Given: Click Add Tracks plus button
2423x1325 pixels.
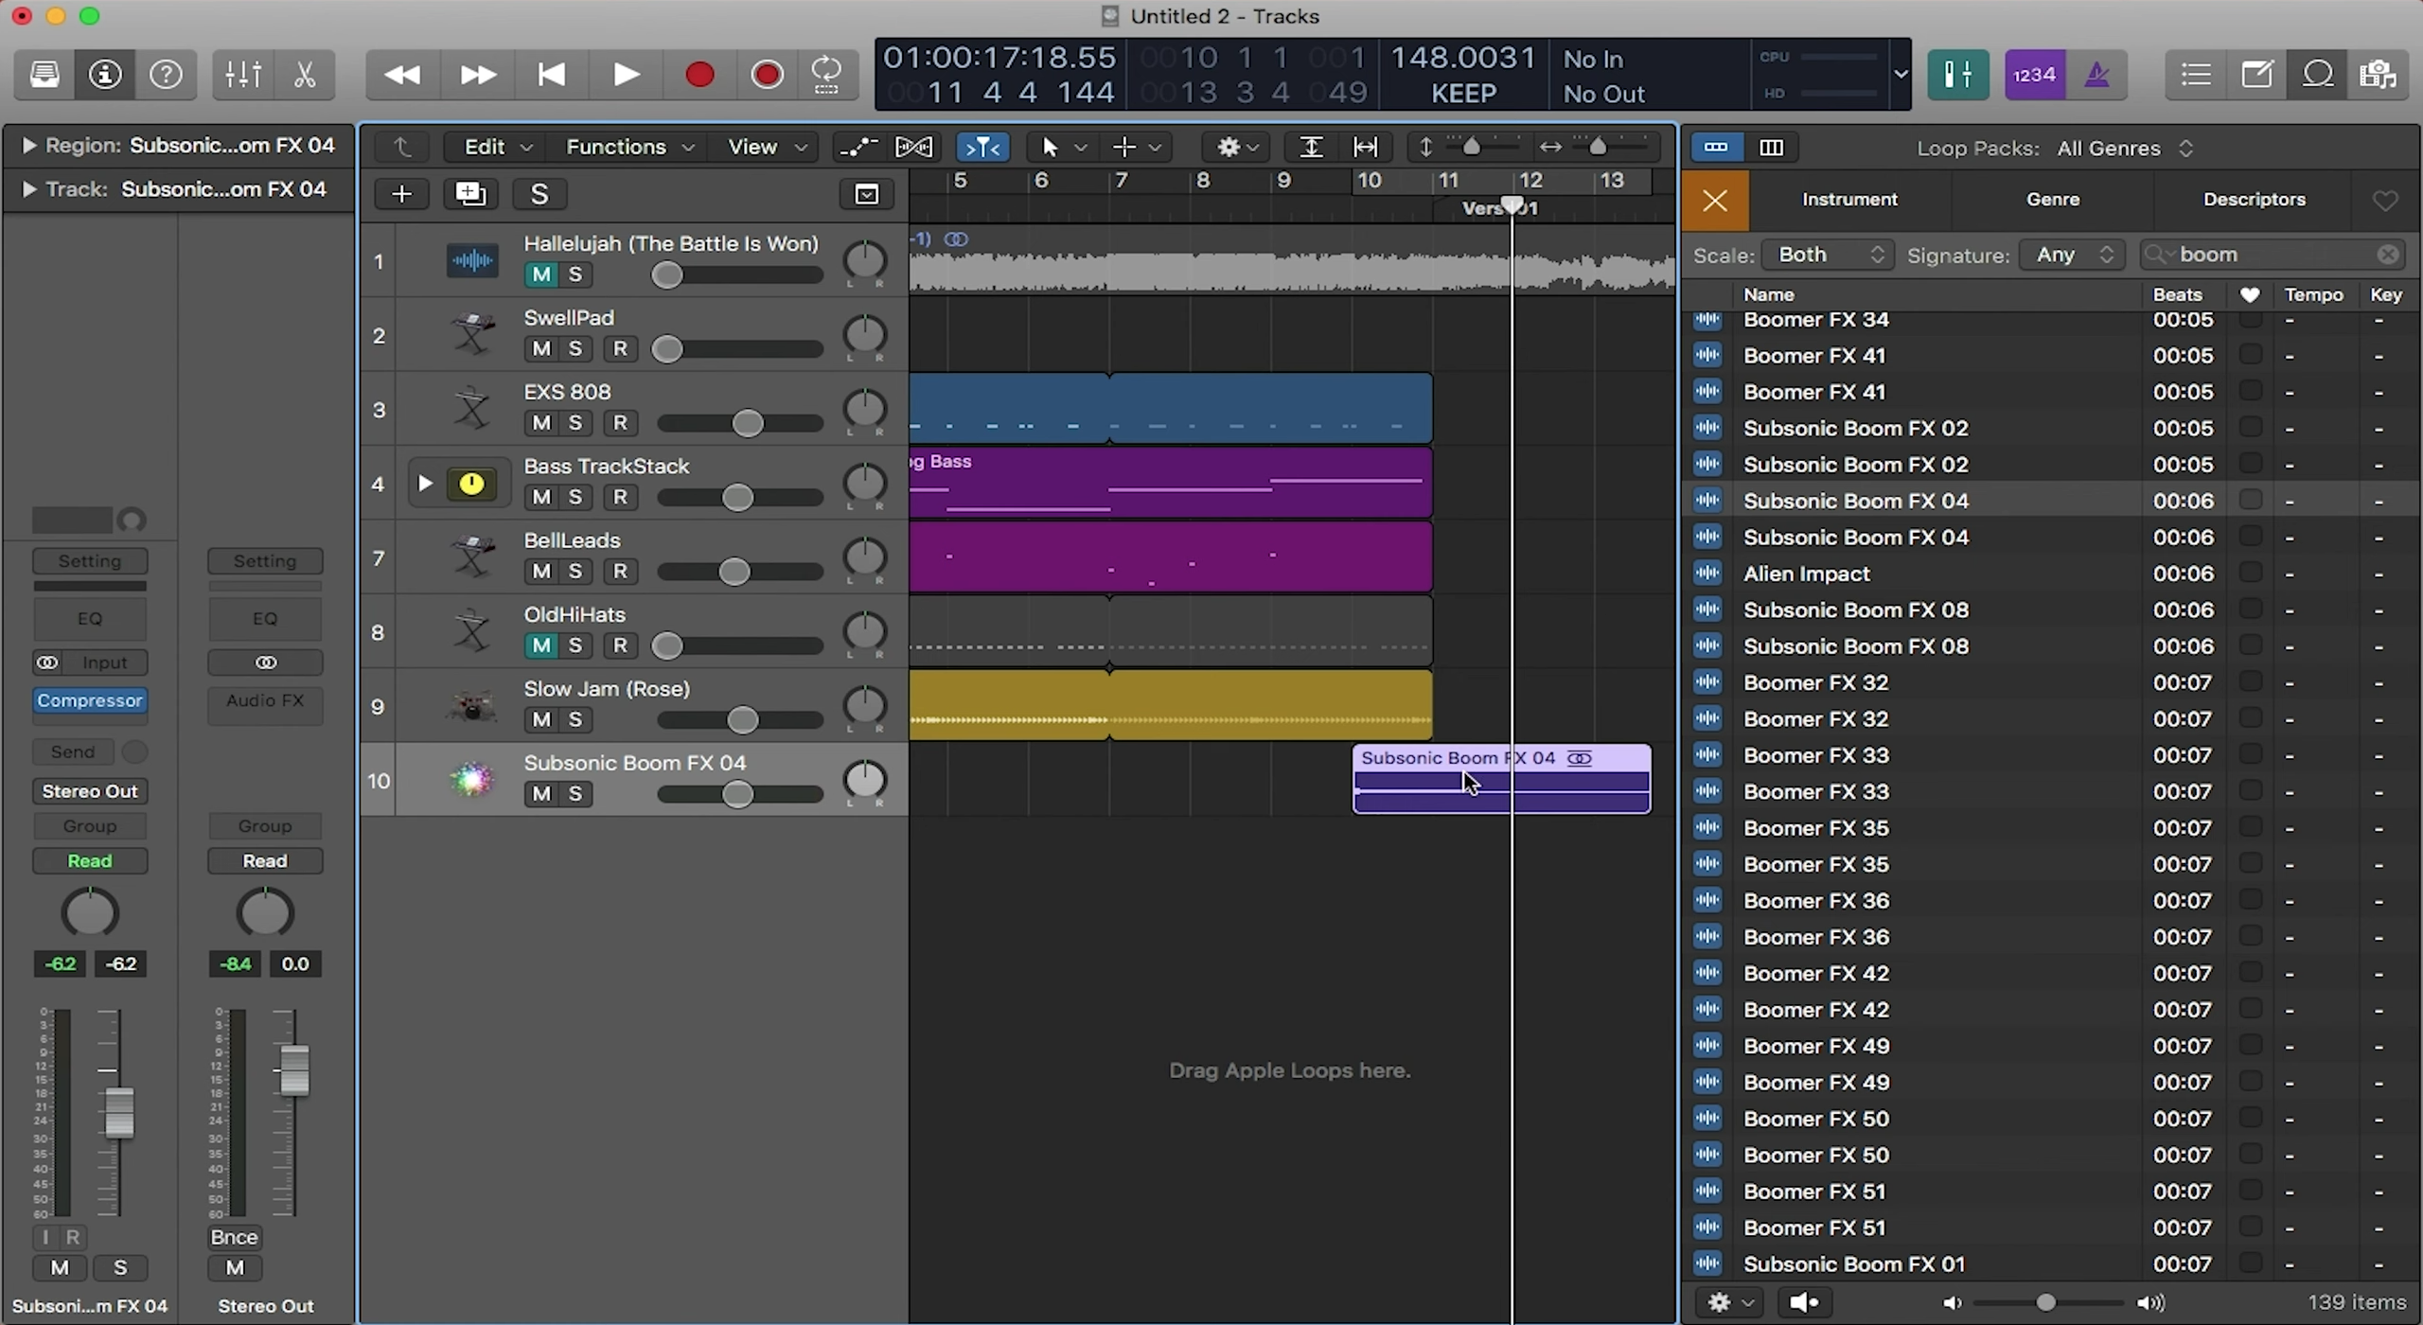Looking at the screenshot, I should click(x=401, y=194).
